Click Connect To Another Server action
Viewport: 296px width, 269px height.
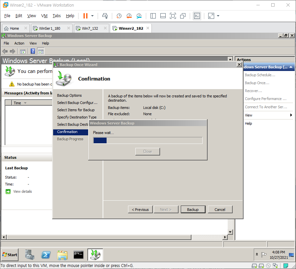266,107
